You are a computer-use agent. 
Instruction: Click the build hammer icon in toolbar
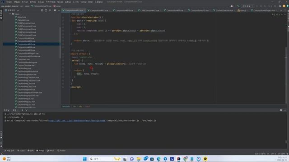(x=238, y=6)
